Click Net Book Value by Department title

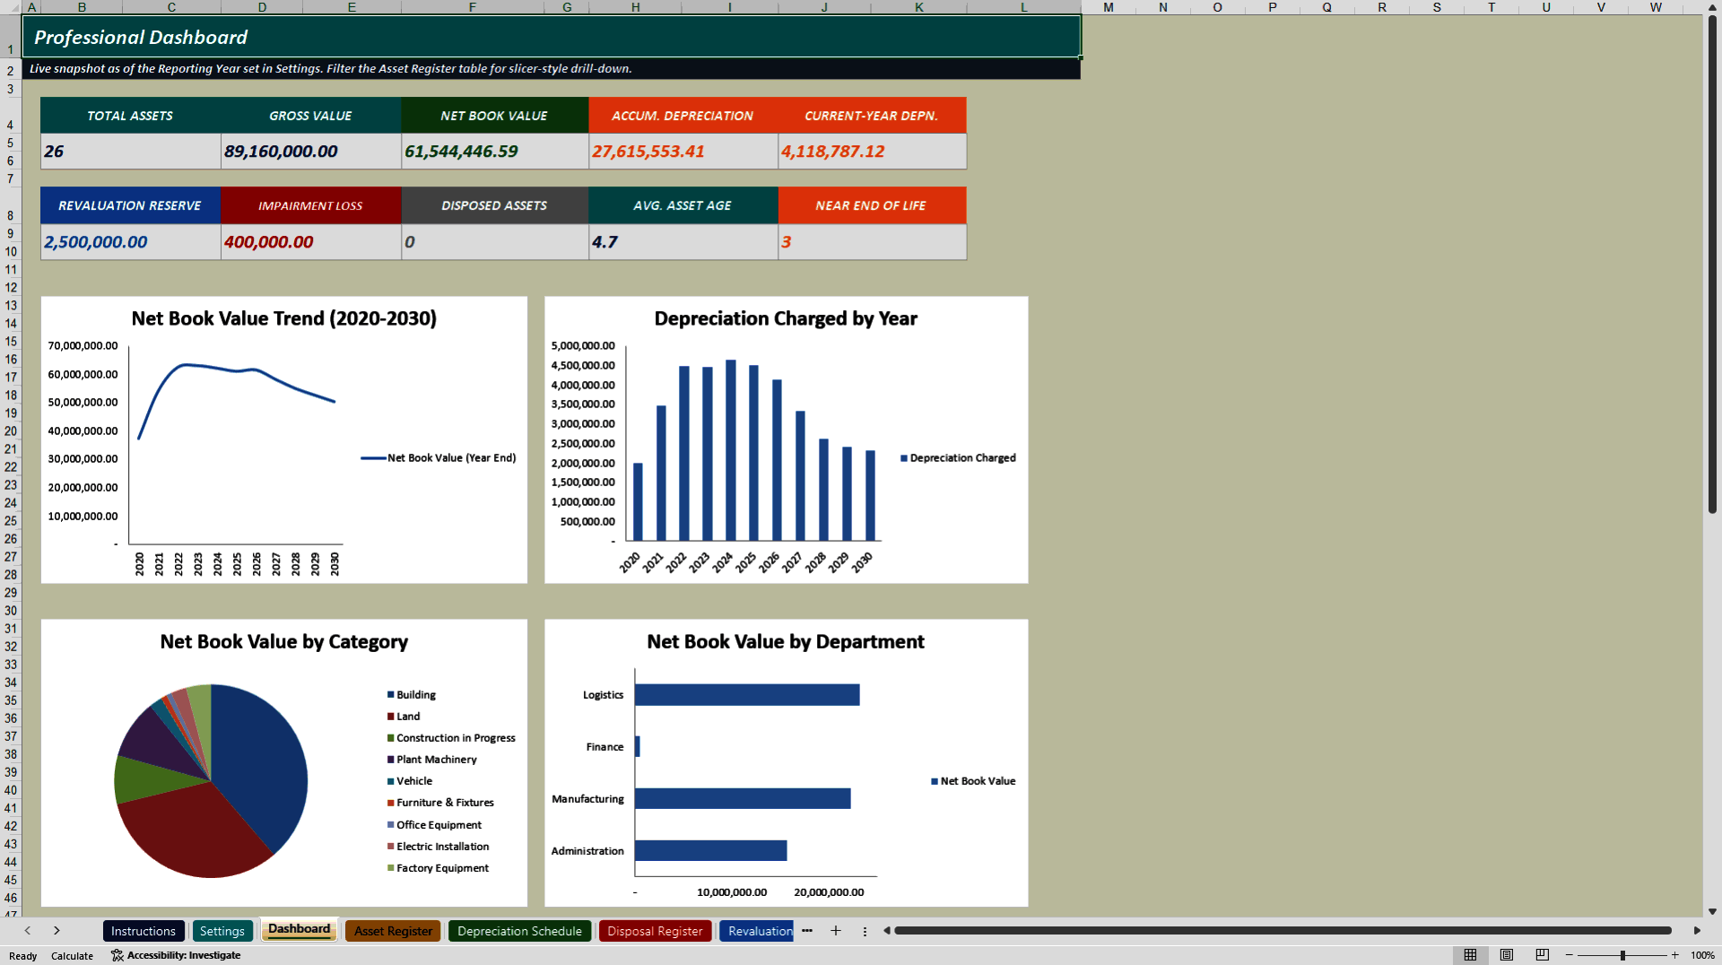point(786,641)
